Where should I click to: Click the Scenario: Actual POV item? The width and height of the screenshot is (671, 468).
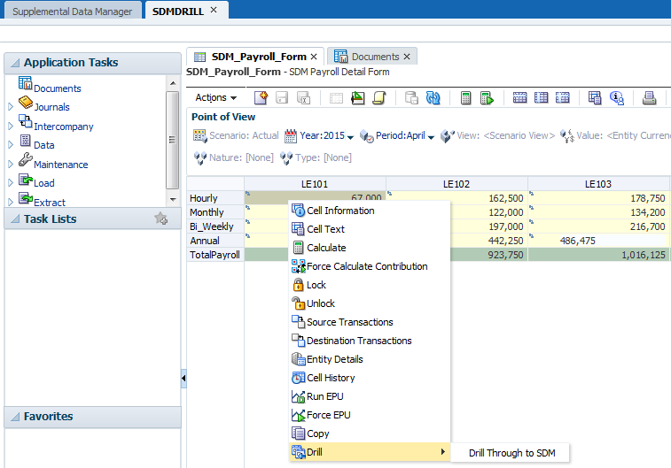point(236,135)
